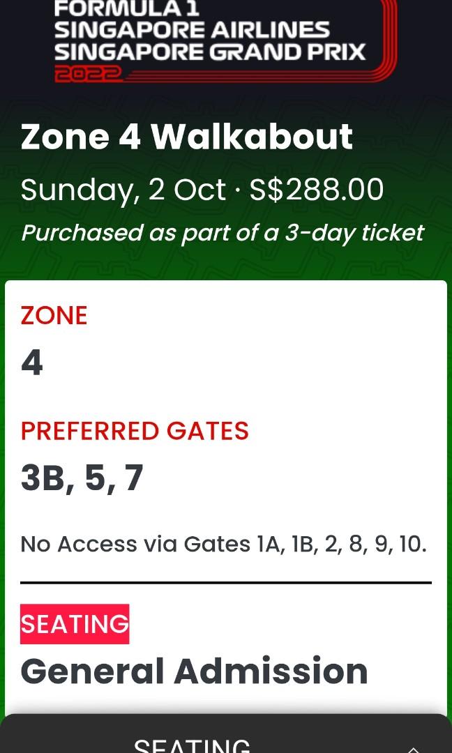The width and height of the screenshot is (452, 753).
Task: Tap the divider line above SEATING
Action: click(x=226, y=581)
